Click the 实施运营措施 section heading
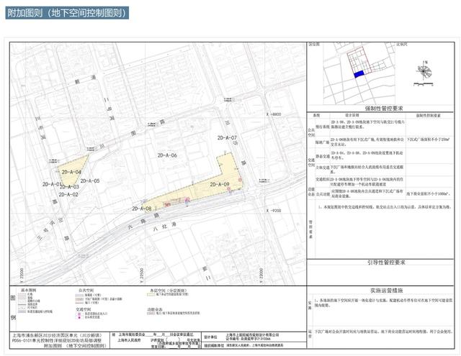The width and height of the screenshot is (461, 356). pos(386,291)
